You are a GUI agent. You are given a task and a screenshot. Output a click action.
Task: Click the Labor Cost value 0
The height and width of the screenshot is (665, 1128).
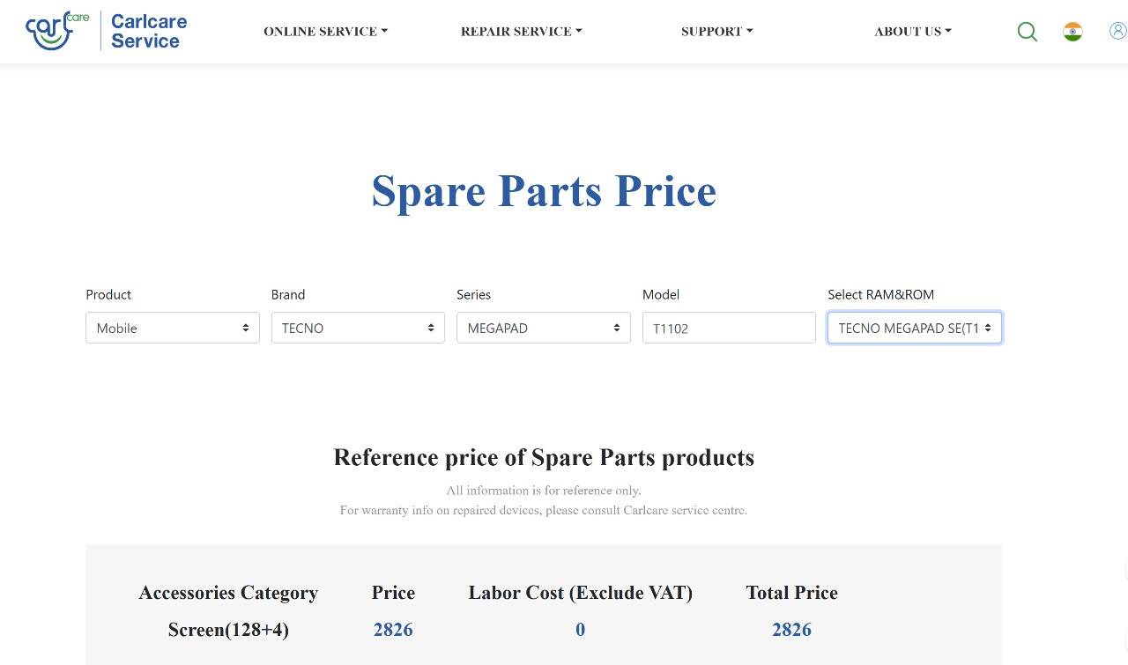[x=580, y=630]
